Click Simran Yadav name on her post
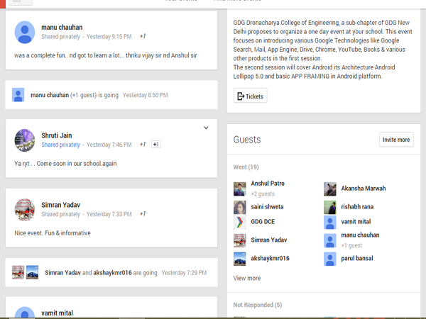426x319 pixels. pyautogui.click(x=60, y=205)
